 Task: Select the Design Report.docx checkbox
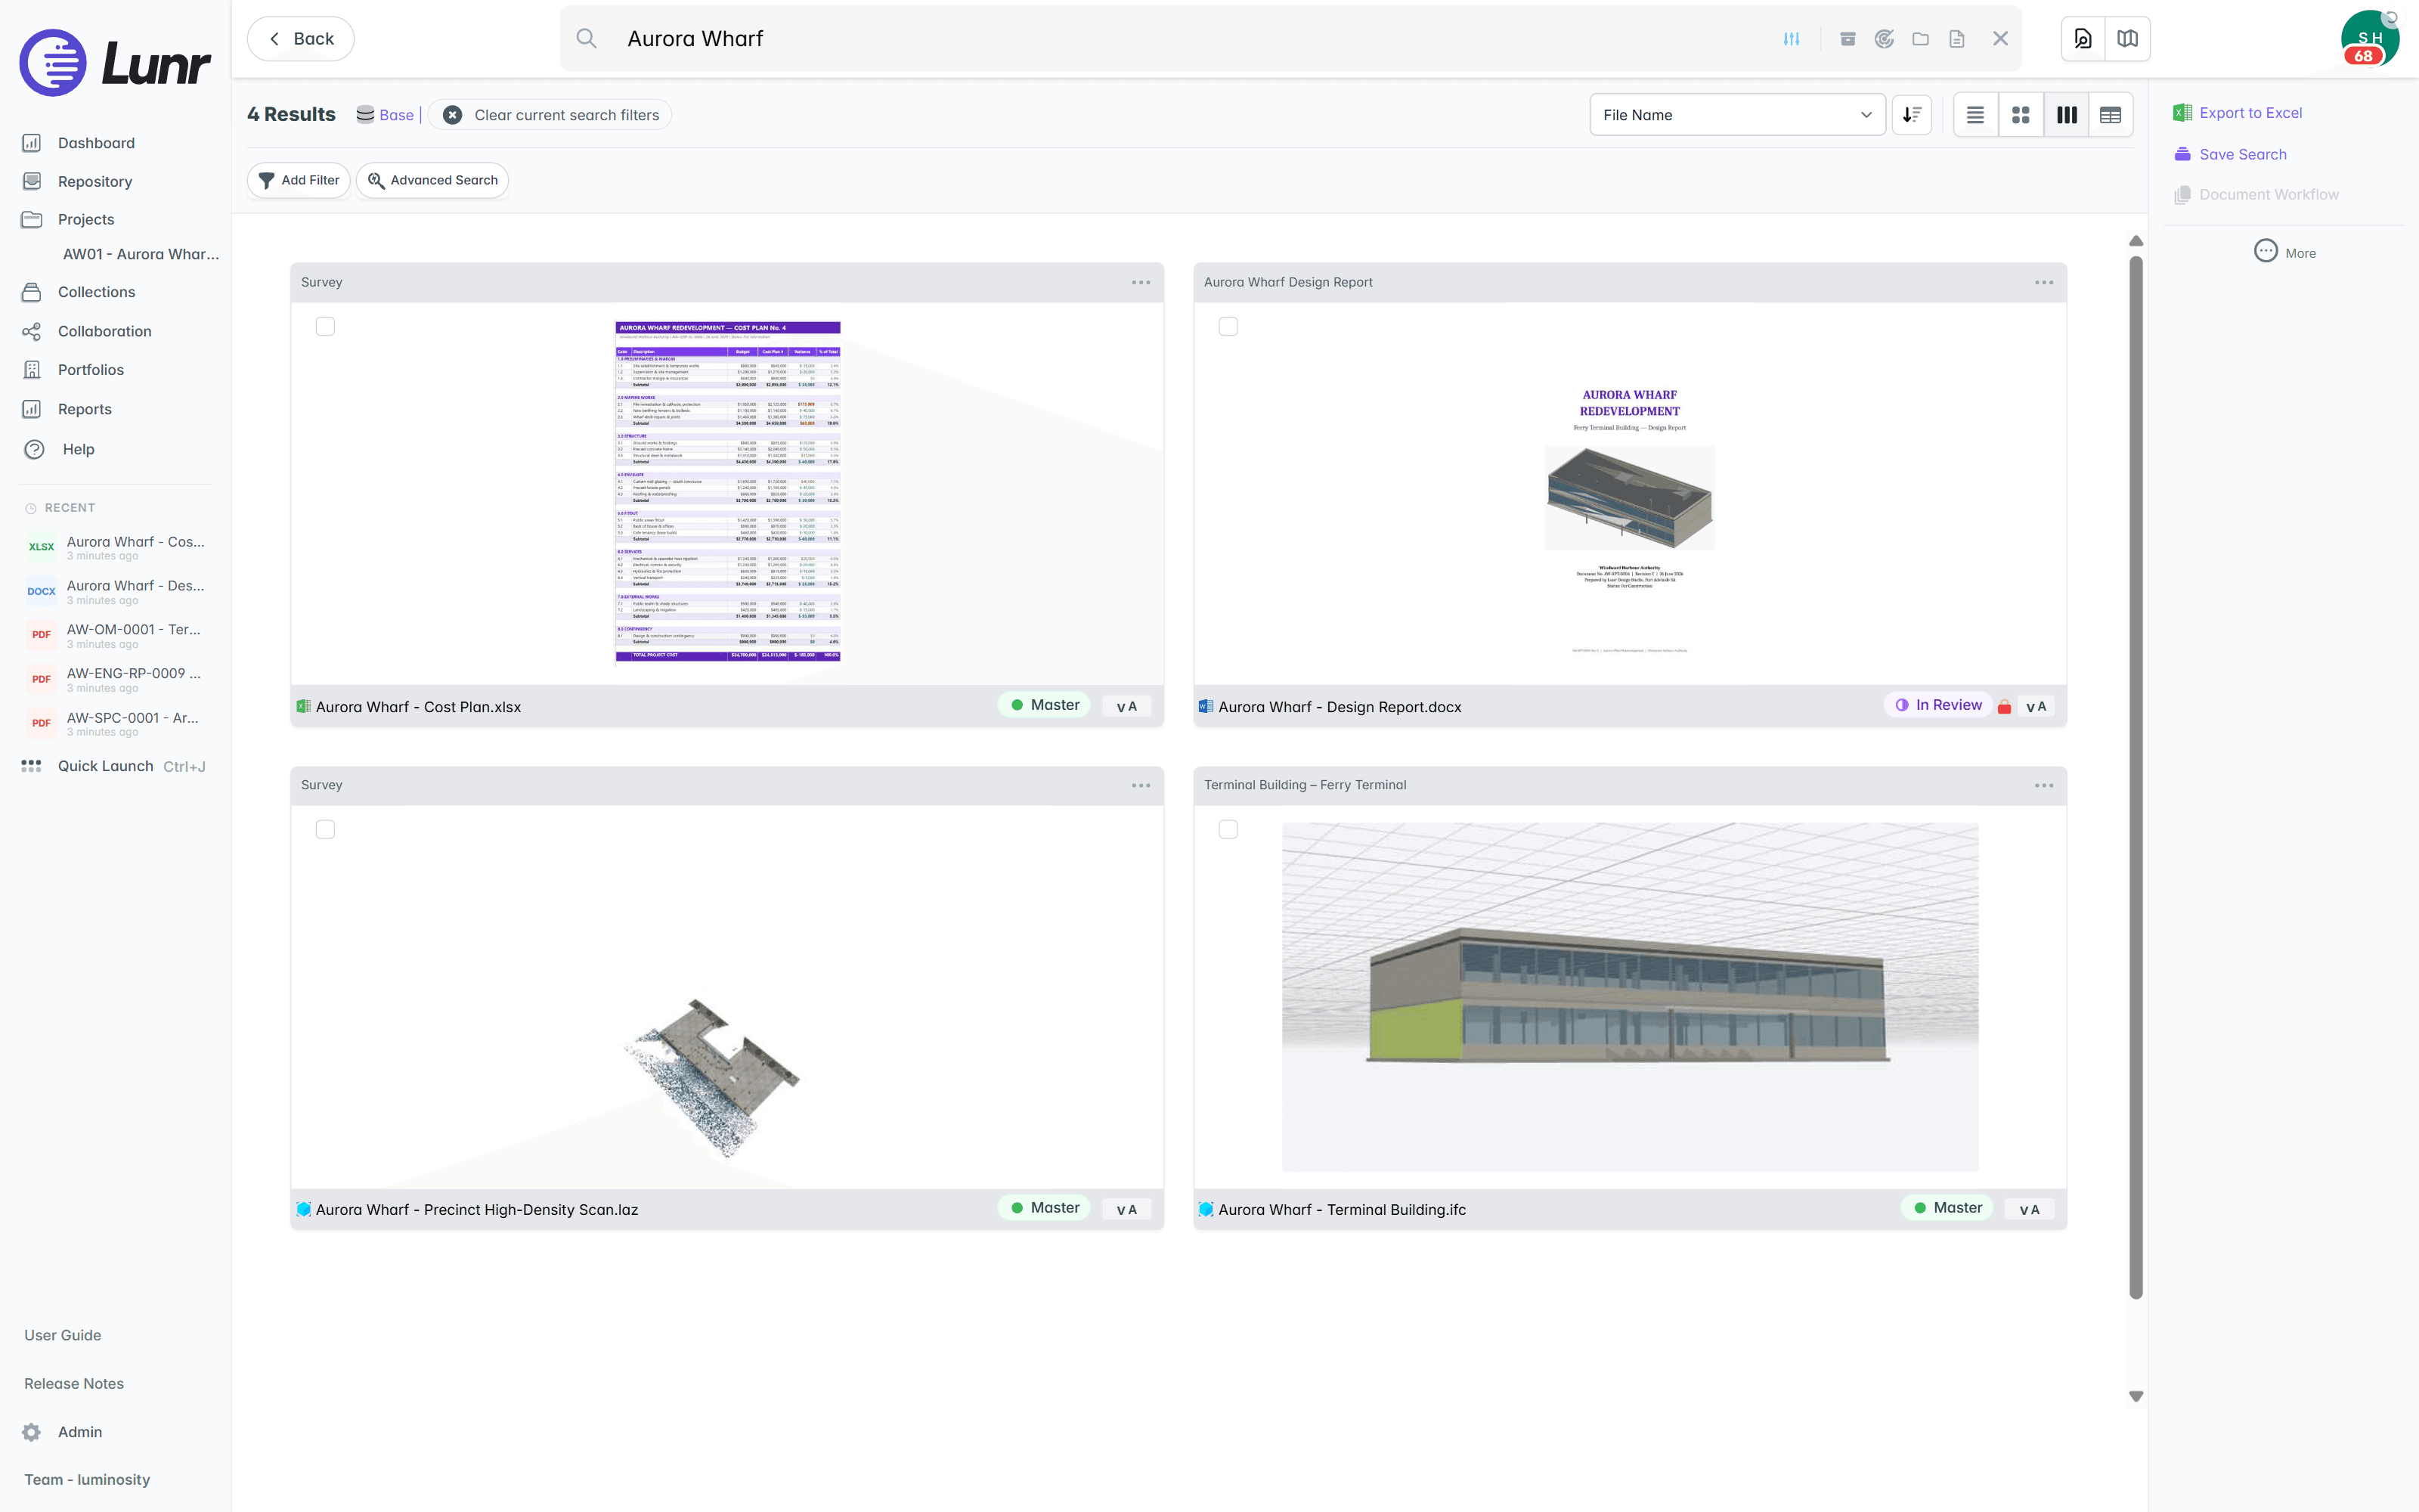coord(1228,327)
